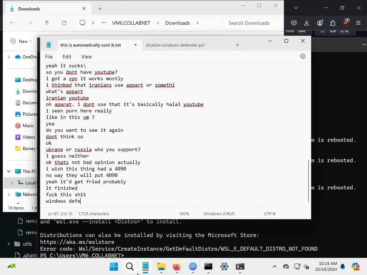Click the Search Downloads field

coord(249,23)
